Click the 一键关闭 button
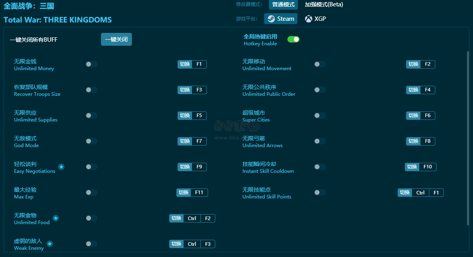473x257 pixels. tap(116, 39)
